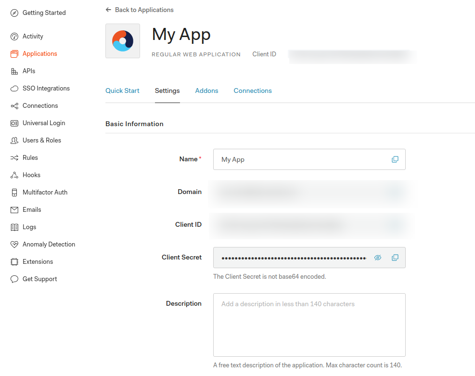Click the Hooks icon in sidebar

(14, 175)
